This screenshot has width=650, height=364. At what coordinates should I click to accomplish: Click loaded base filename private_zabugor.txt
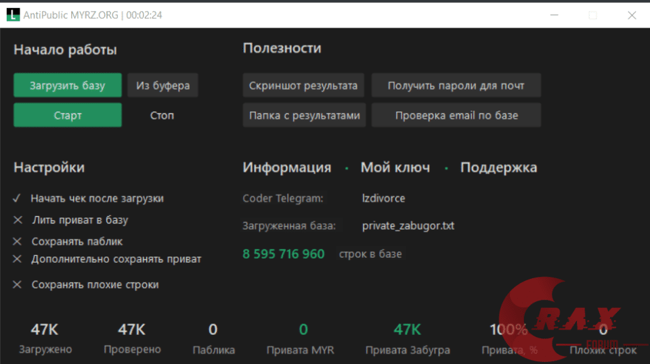[408, 226]
